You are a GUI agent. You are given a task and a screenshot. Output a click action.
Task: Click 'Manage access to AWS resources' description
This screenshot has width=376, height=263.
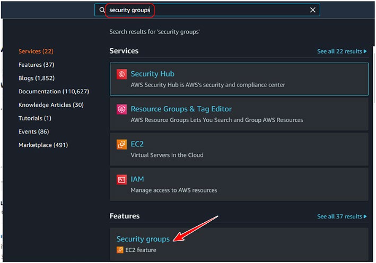(x=174, y=190)
